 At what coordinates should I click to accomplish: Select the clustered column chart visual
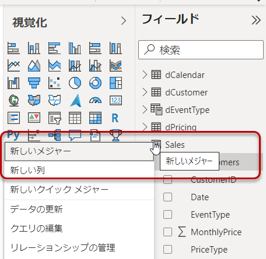[x=75, y=48]
